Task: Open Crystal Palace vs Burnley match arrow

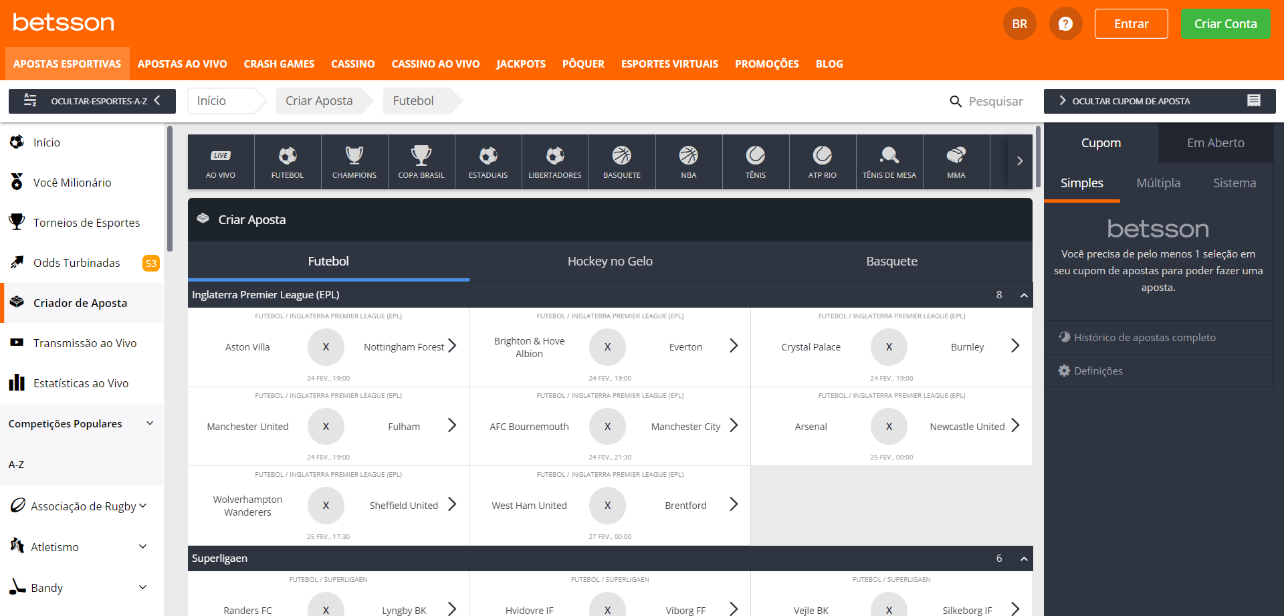Action: click(x=1015, y=346)
